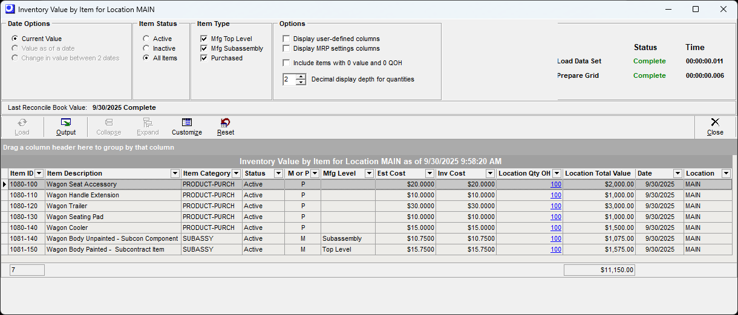The width and height of the screenshot is (738, 315).
Task: Click the Top Level Mfg Level cell
Action: pyautogui.click(x=348, y=250)
